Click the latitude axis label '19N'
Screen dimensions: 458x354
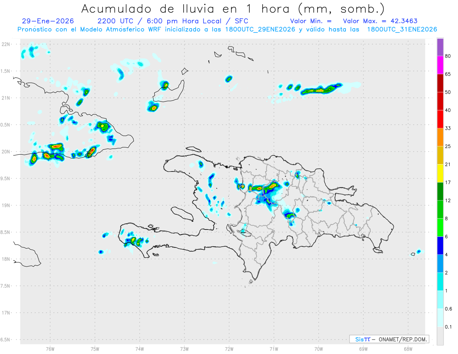point(6,205)
